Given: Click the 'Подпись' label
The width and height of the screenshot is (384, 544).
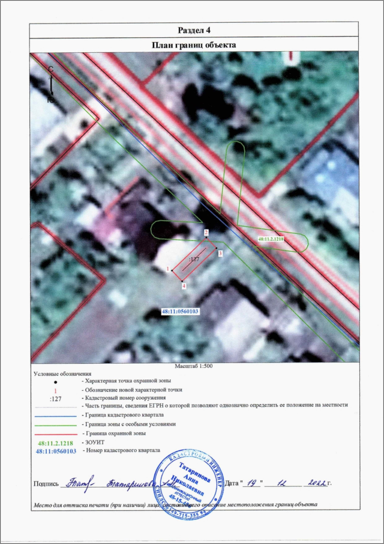Looking at the screenshot, I should (46, 483).
